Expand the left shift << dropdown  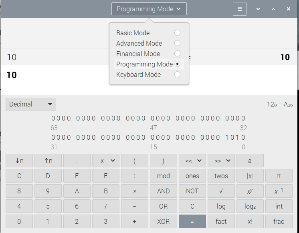pyautogui.click(x=192, y=161)
